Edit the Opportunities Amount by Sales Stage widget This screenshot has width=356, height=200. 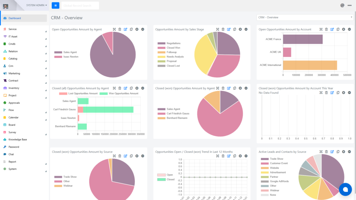229,29
